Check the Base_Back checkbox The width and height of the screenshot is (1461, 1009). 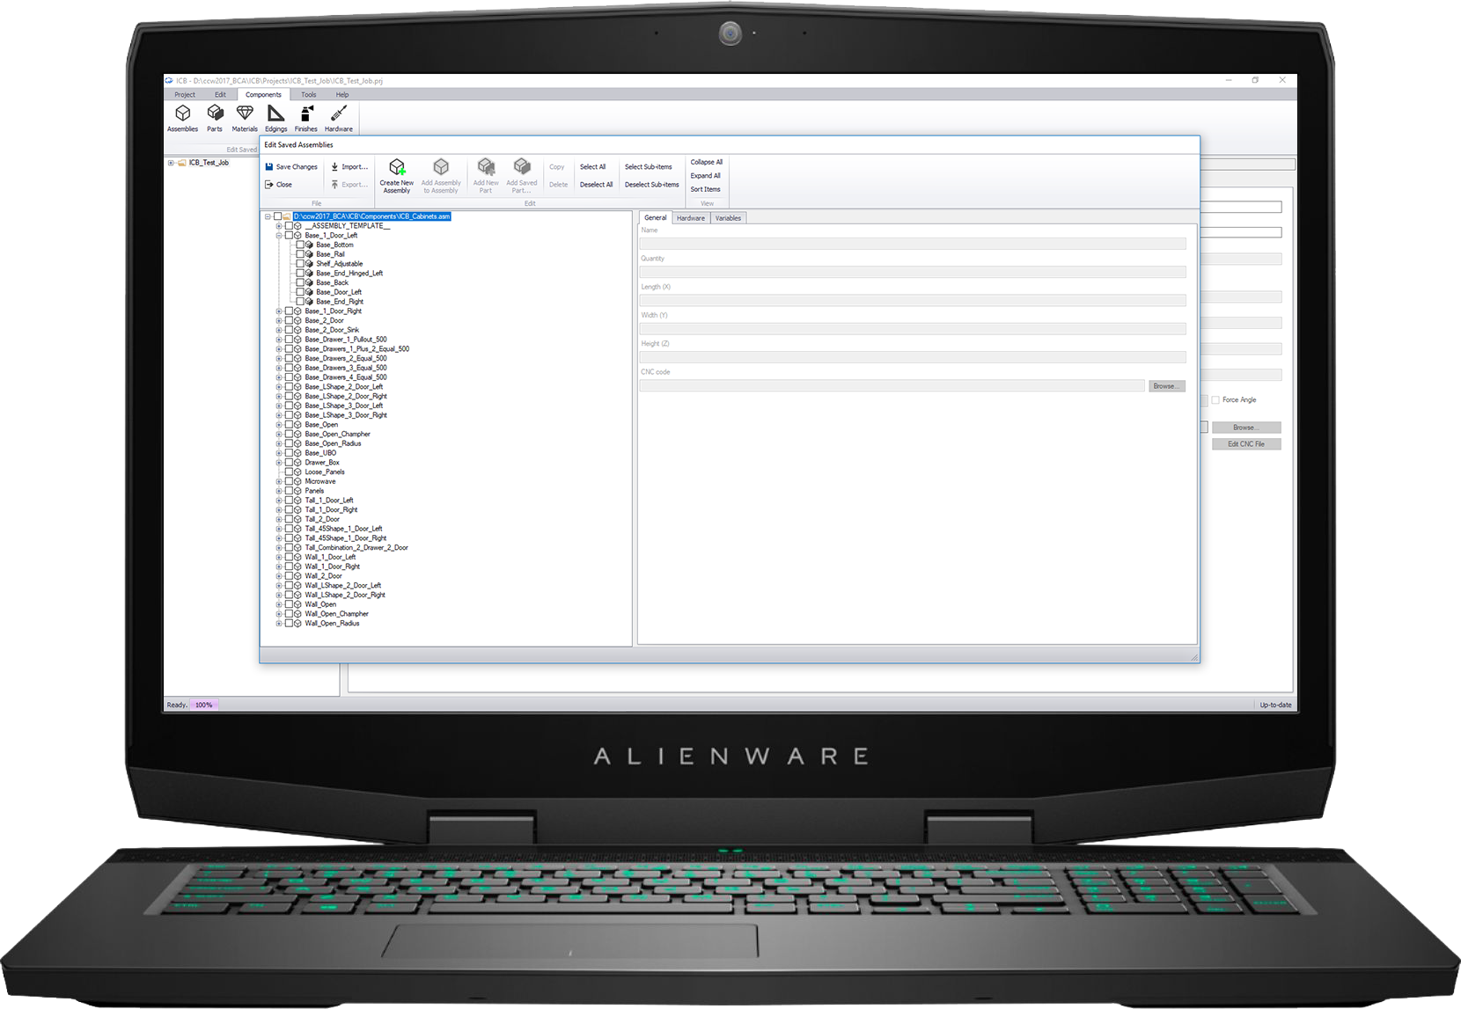300,282
